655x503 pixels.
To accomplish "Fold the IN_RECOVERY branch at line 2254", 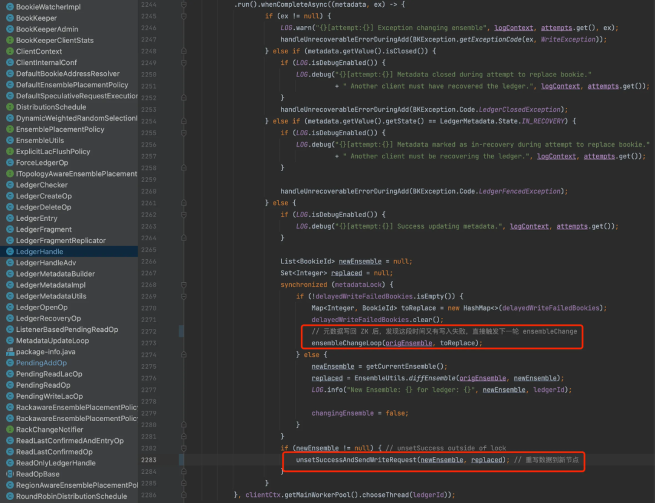I will click(x=183, y=121).
